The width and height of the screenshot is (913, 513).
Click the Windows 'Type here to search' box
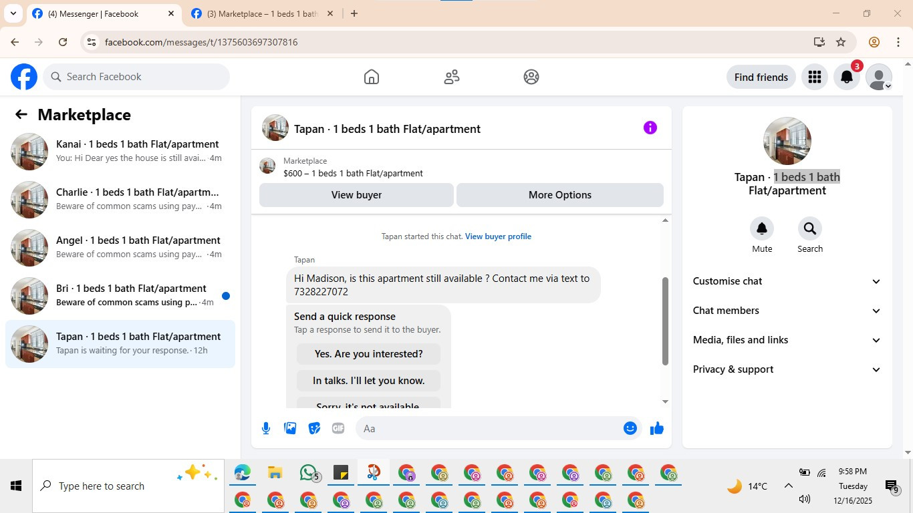(x=128, y=486)
